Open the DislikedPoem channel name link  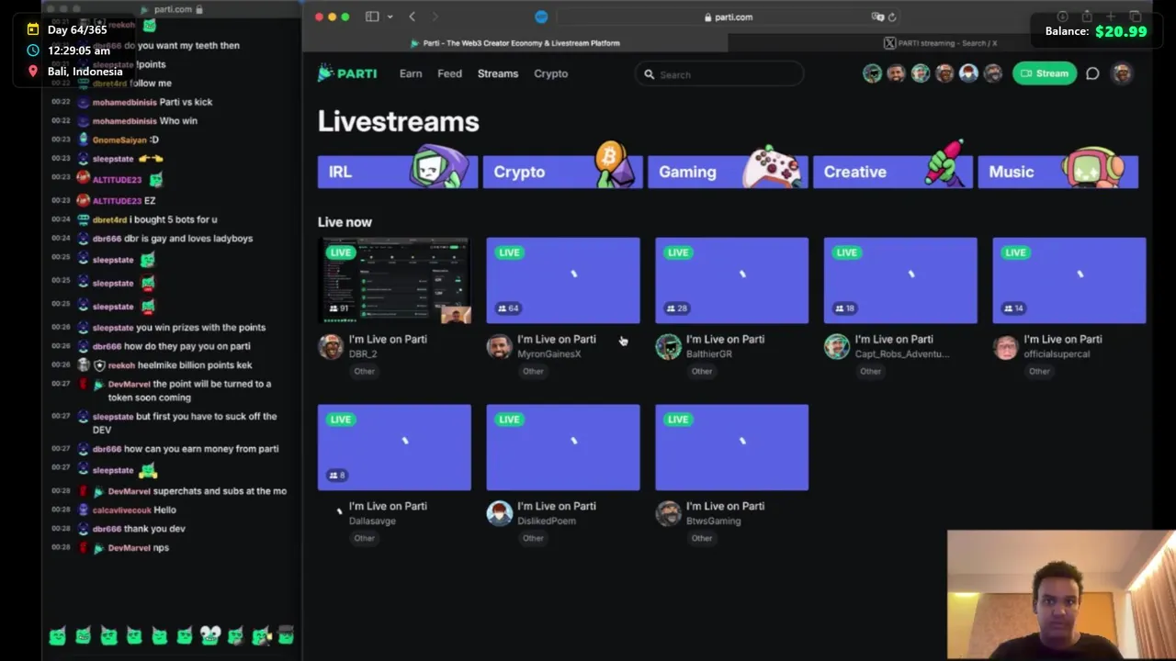coord(547,521)
